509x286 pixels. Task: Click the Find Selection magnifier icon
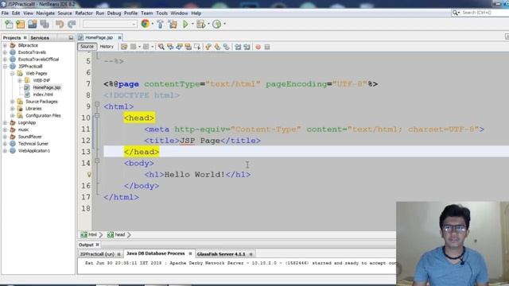(161, 47)
